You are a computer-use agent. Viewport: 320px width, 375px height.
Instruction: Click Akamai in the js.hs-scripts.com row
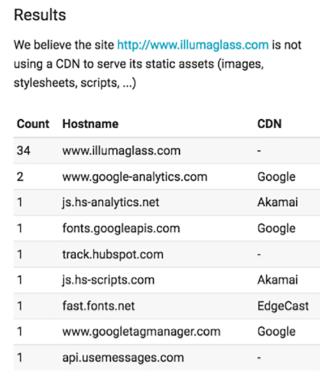(x=278, y=279)
